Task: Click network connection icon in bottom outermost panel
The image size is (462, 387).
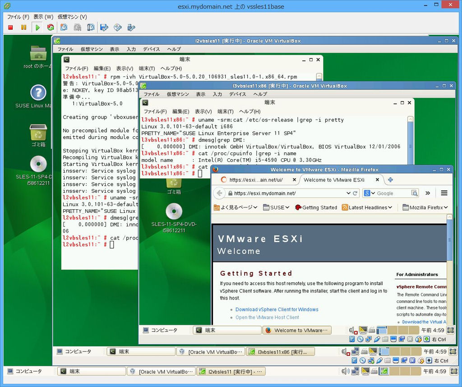Action: (356, 371)
